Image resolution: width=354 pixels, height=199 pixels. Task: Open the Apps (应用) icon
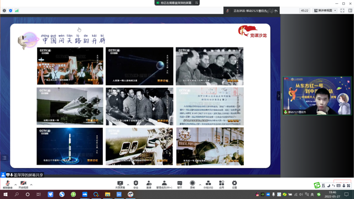tap(221, 185)
